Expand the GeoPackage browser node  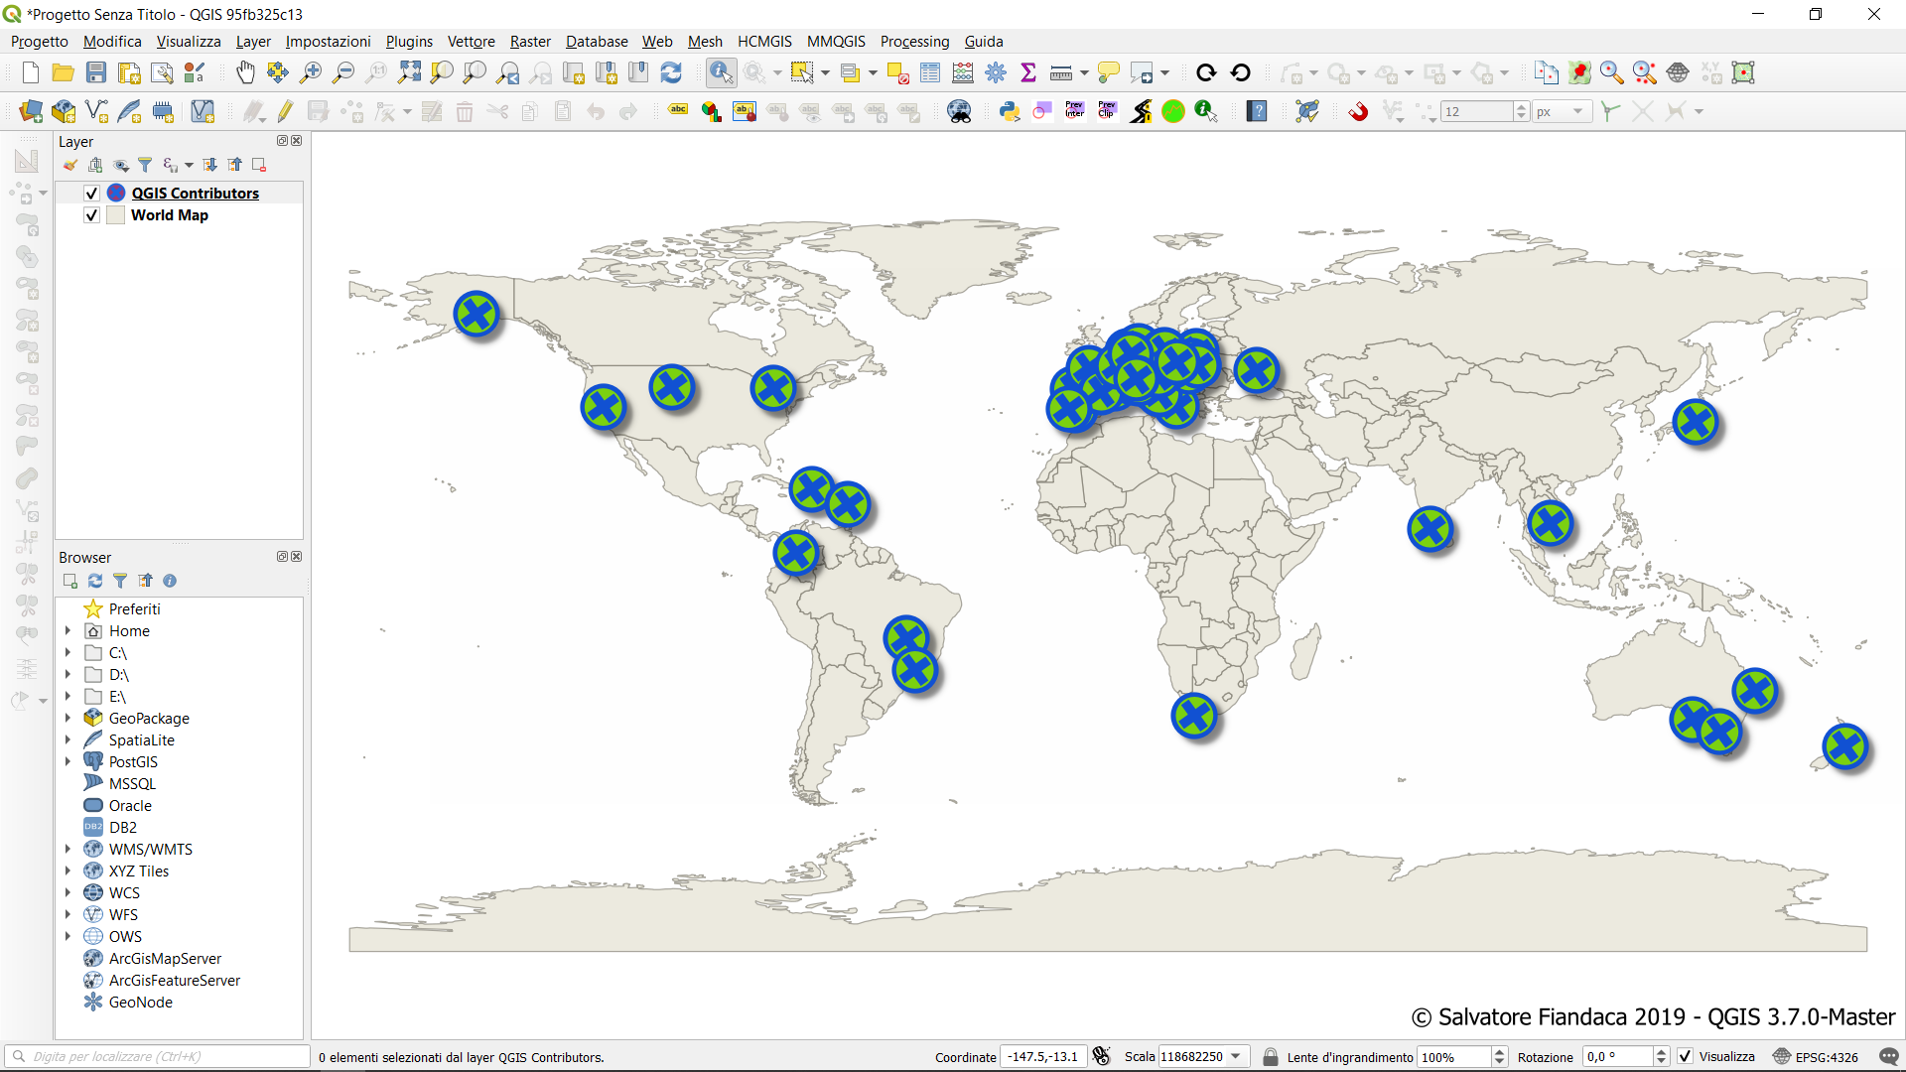(68, 719)
